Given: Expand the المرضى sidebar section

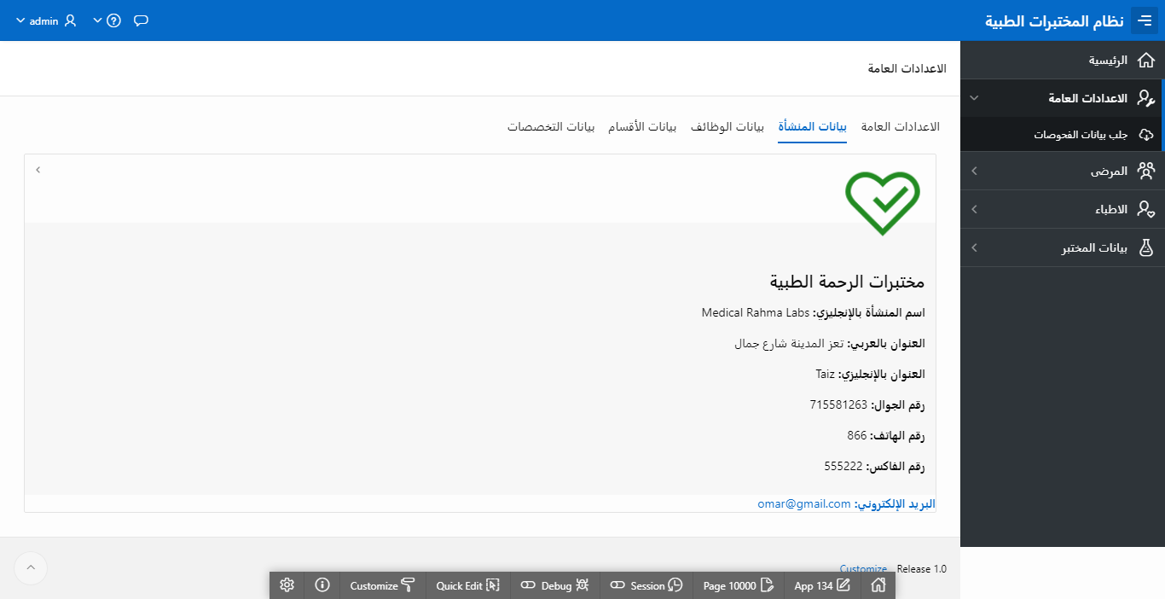Looking at the screenshot, I should click(975, 171).
